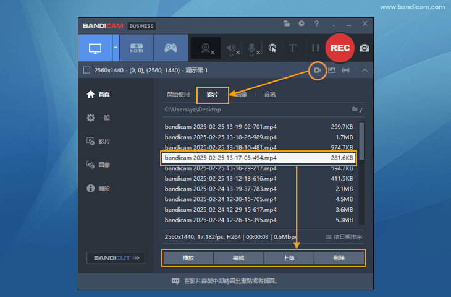Click the video list camcorder icon

click(x=317, y=70)
